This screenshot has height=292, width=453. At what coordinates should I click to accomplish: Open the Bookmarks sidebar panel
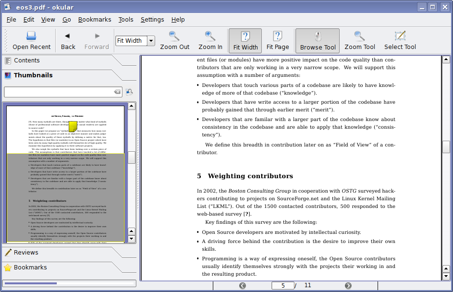(30, 268)
